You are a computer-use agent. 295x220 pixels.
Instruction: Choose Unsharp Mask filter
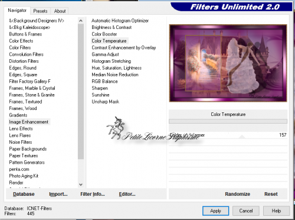click(x=106, y=102)
